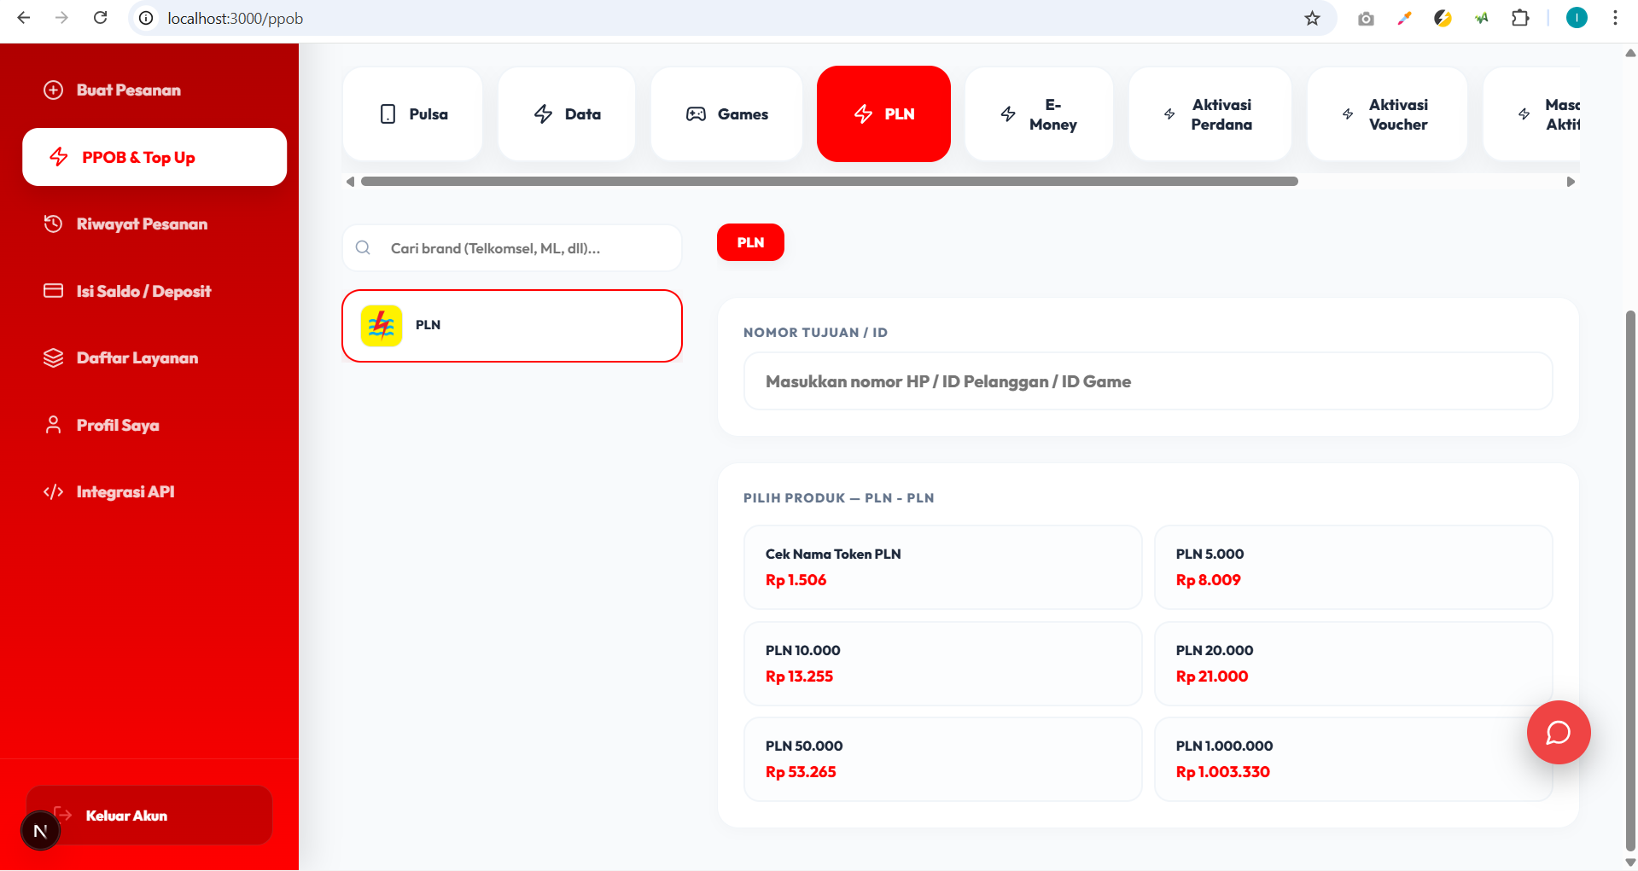Open the E-Money category tab
This screenshot has width=1638, height=871.
click(1039, 114)
